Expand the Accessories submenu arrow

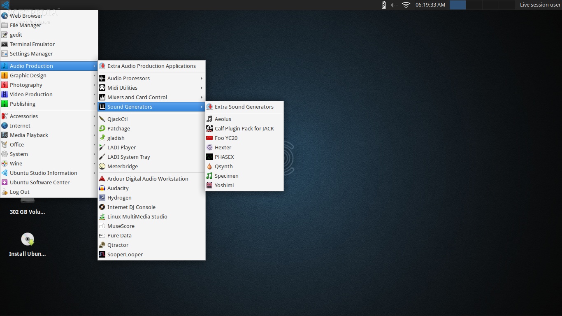94,116
